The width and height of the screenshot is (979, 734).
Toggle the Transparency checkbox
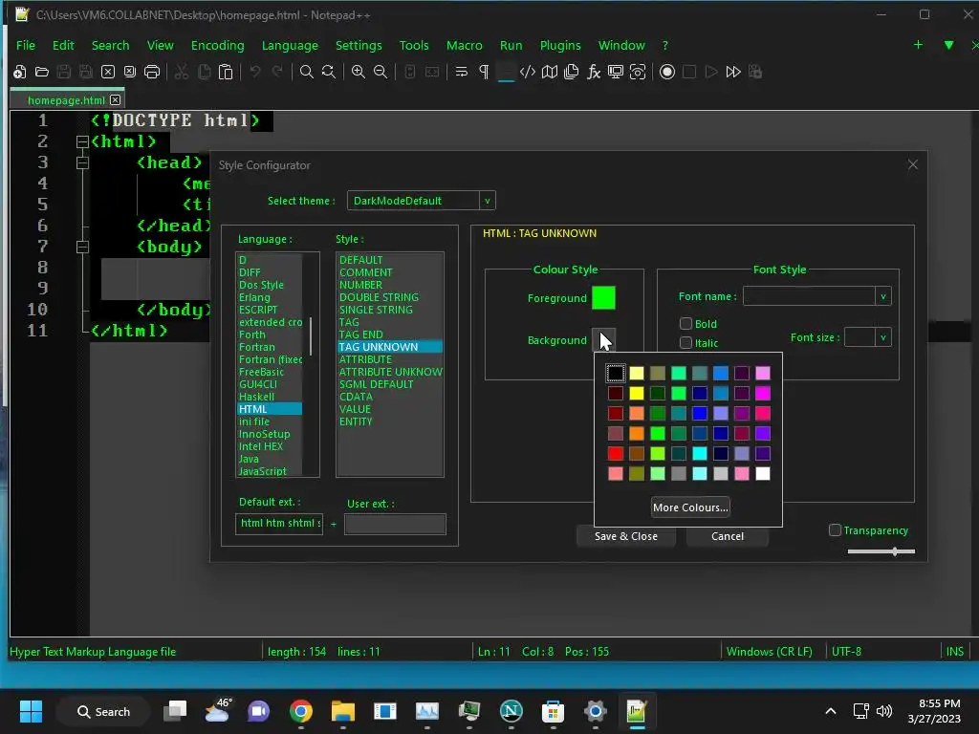(835, 529)
